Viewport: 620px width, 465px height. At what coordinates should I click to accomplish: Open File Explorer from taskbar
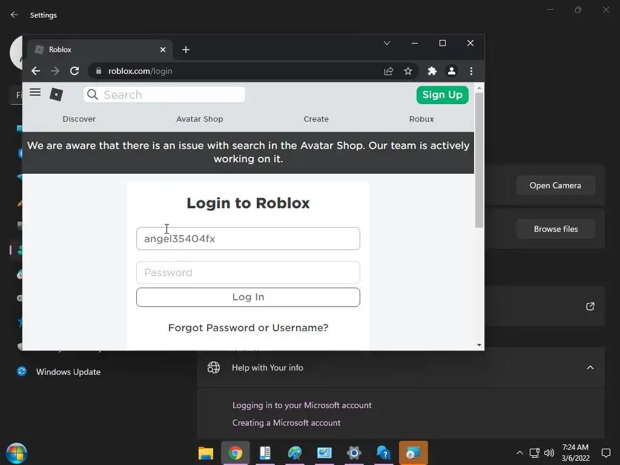[206, 453]
